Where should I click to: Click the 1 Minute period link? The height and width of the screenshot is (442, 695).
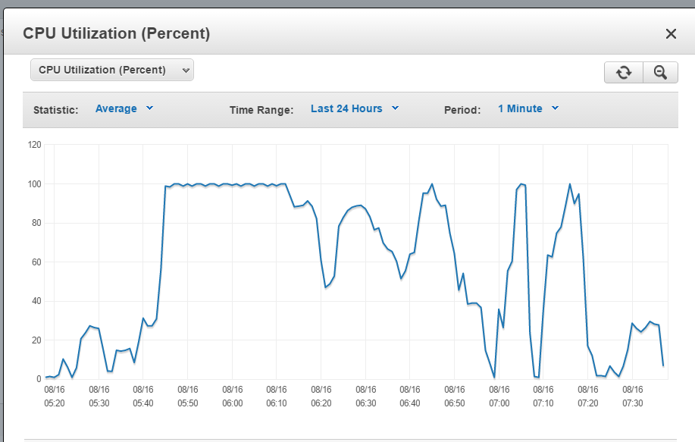pyautogui.click(x=521, y=108)
